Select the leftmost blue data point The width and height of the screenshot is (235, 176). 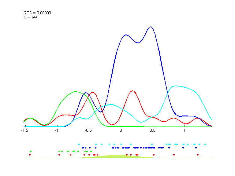coord(82,148)
